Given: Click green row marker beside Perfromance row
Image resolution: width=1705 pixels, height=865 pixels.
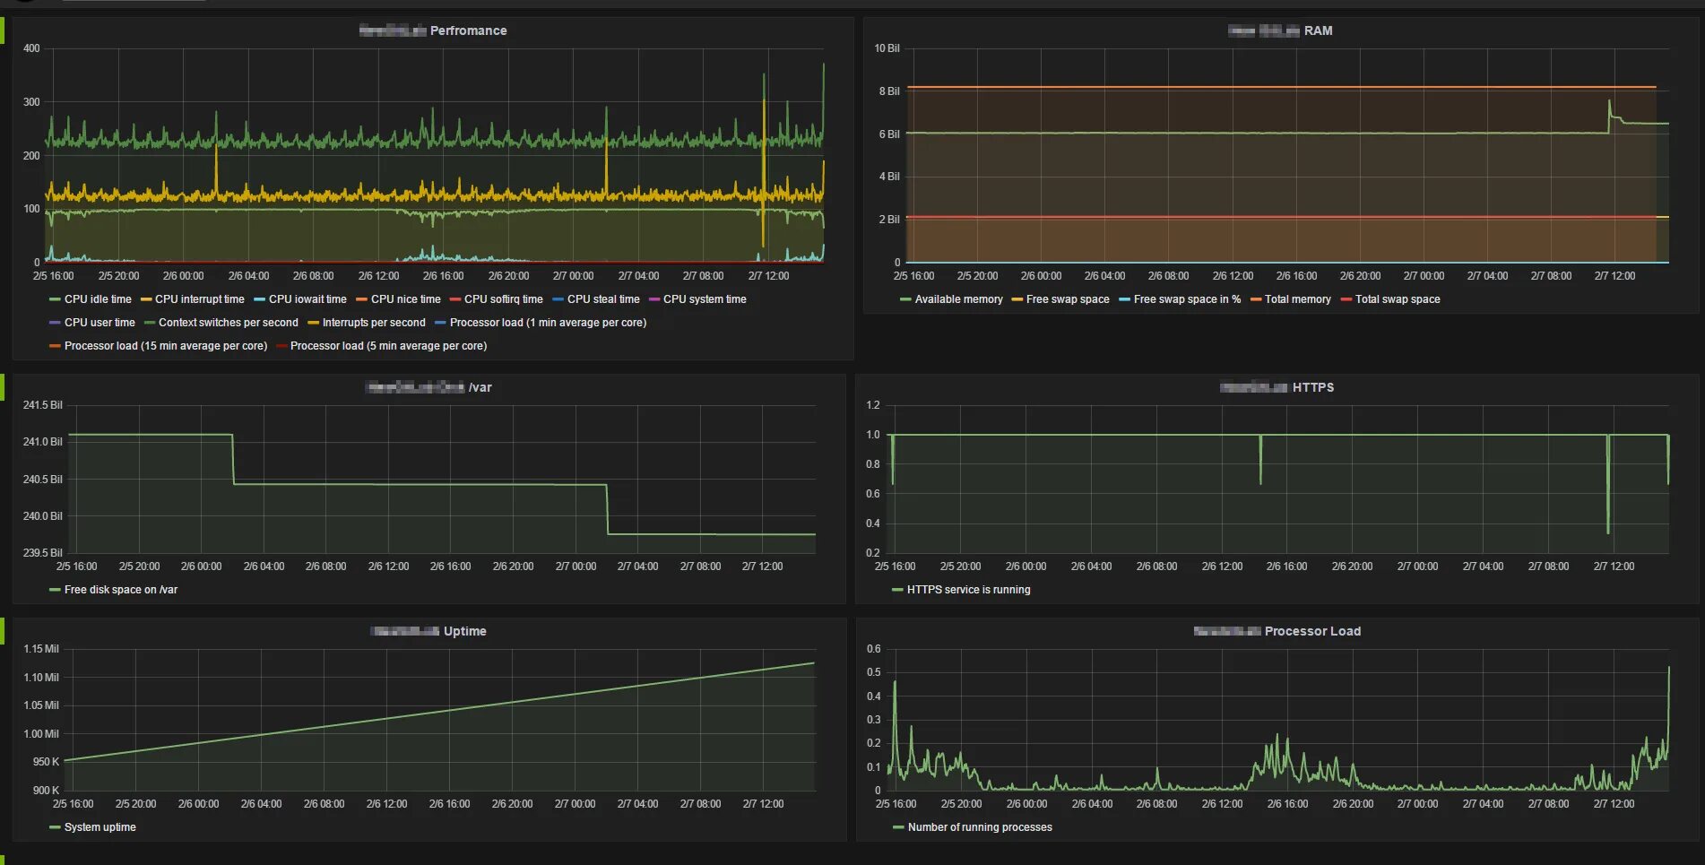Looking at the screenshot, I should pyautogui.click(x=2, y=30).
